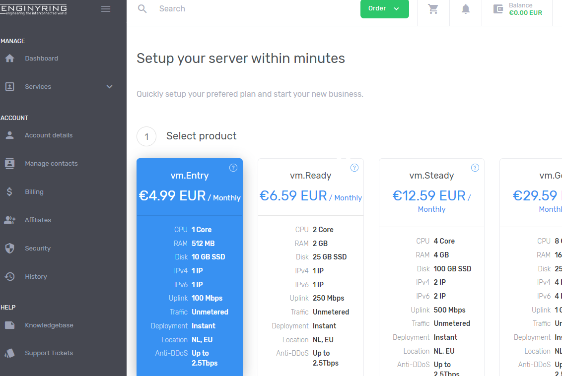Navigate to the Dashboard menu item
Screen dimensions: 562x376
click(x=41, y=58)
